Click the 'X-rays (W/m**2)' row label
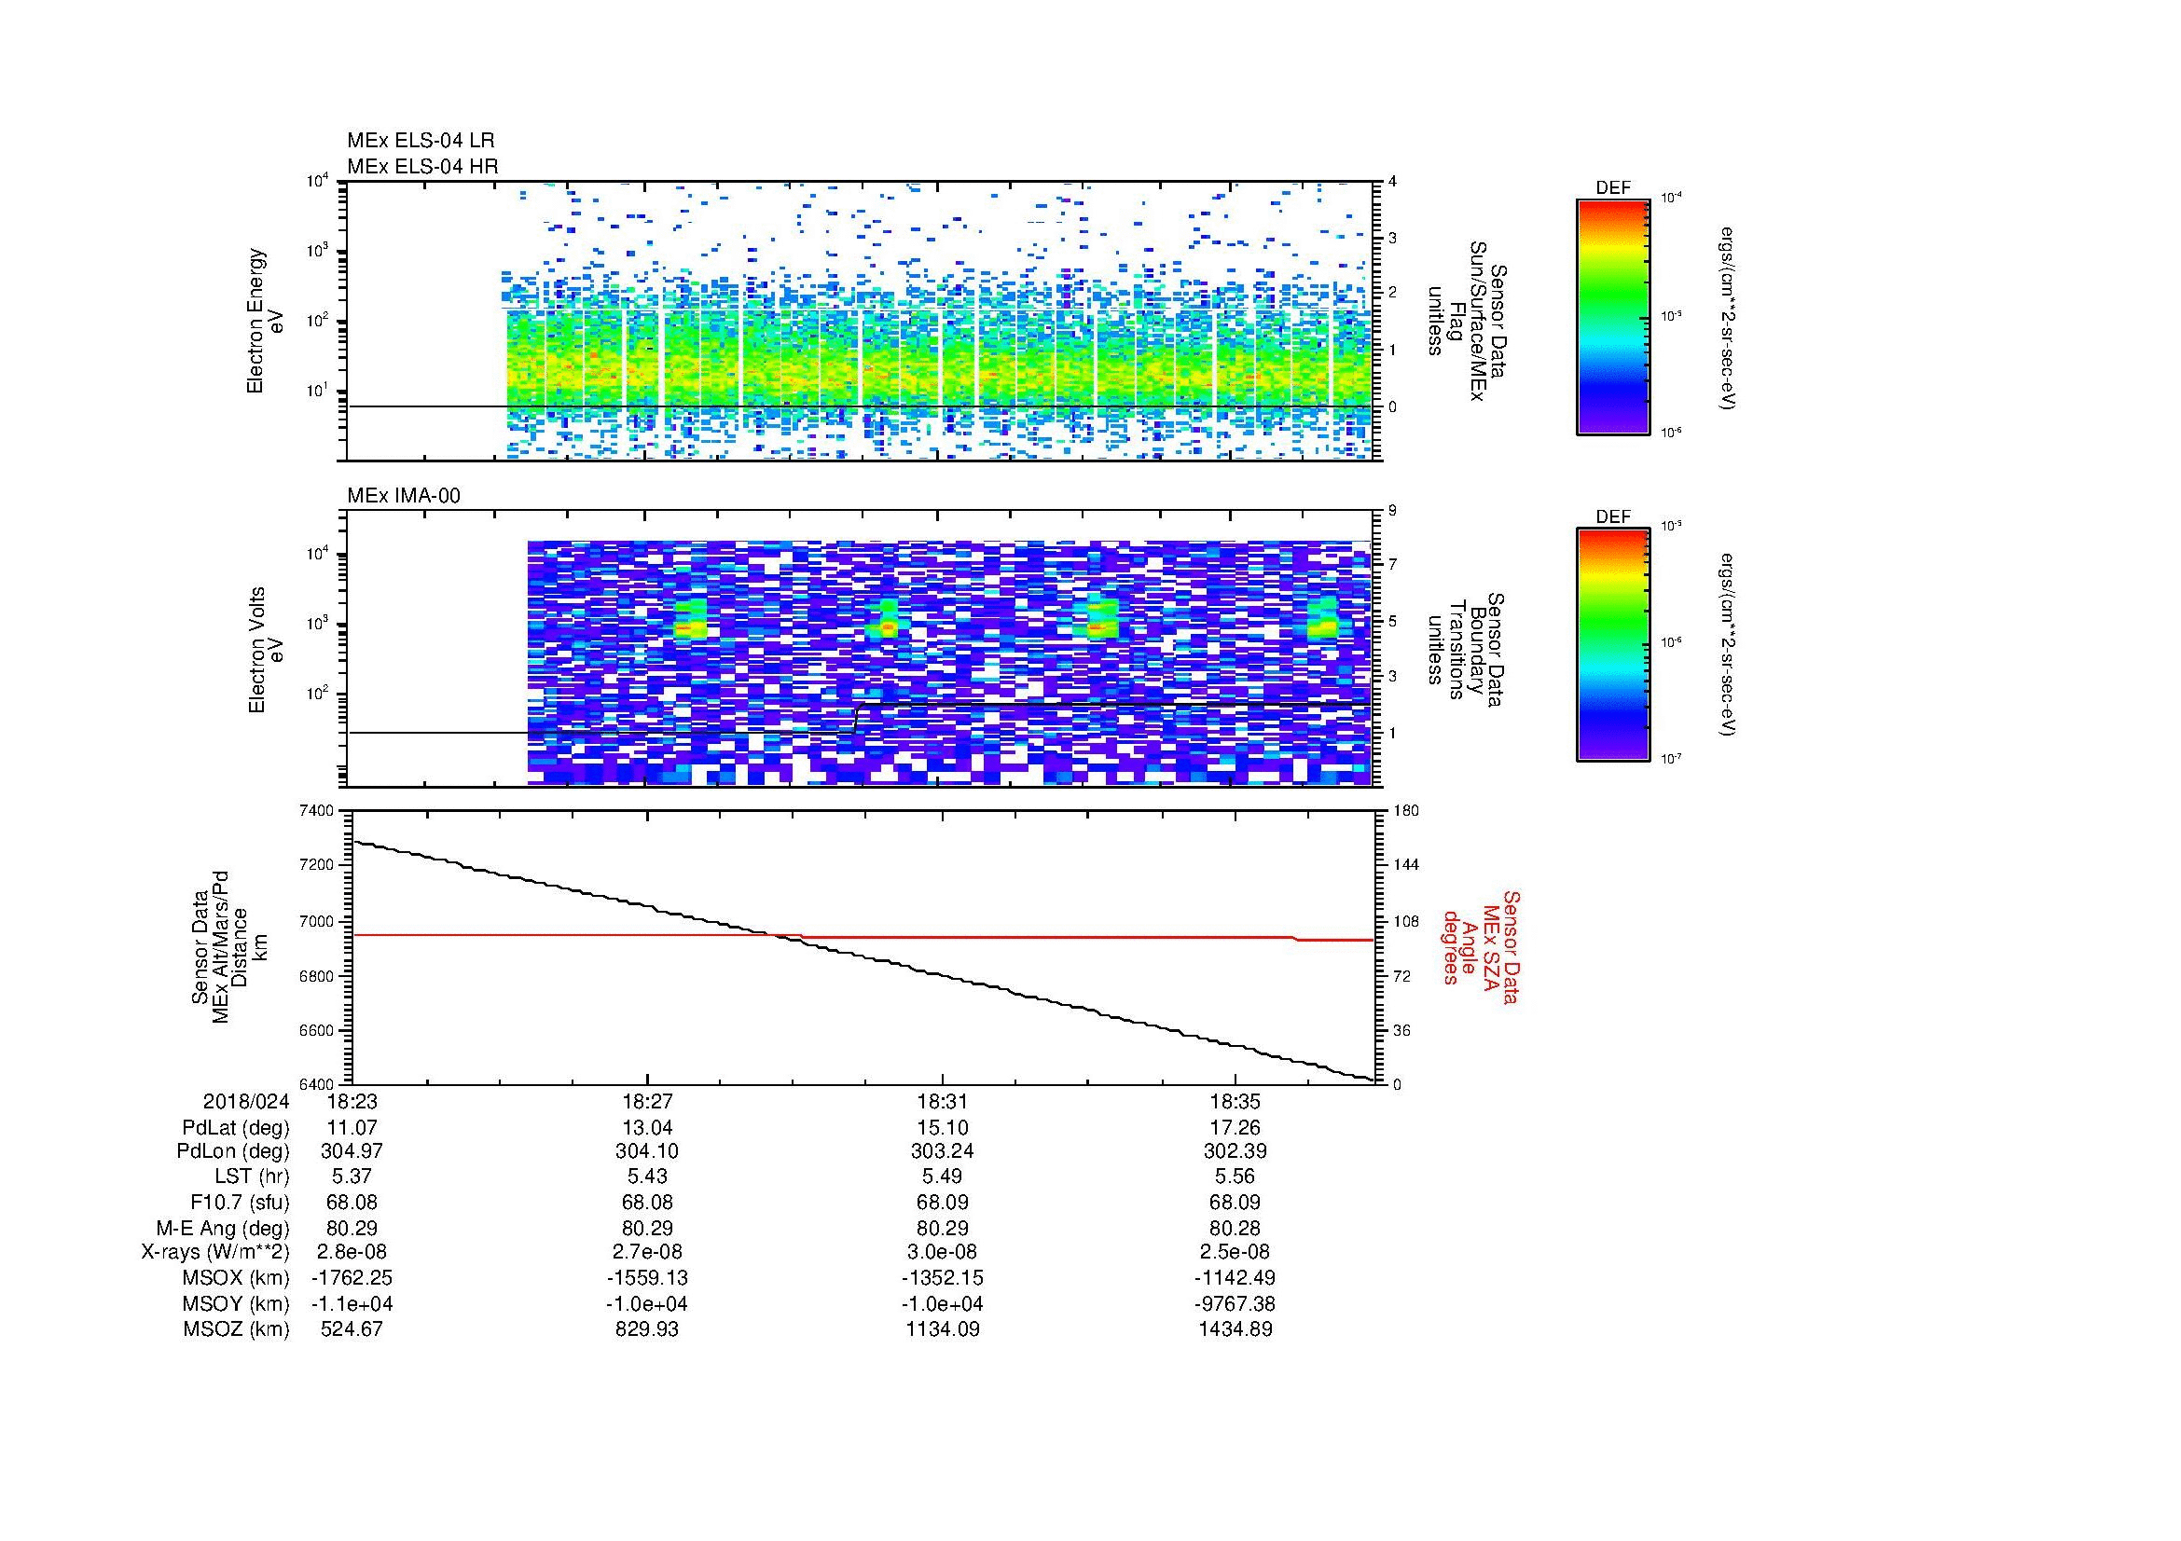Image resolution: width=2181 pixels, height=1541 pixels. (214, 1252)
